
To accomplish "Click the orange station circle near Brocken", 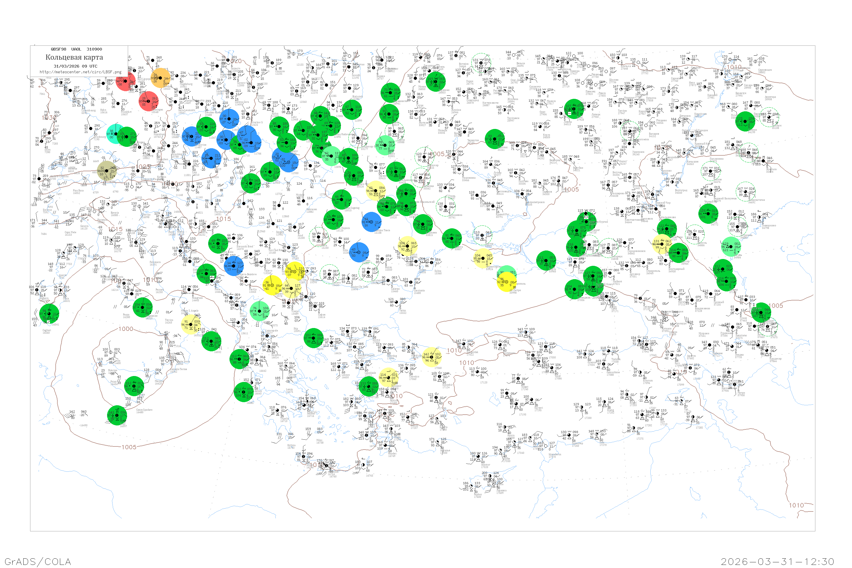I will tap(160, 78).
